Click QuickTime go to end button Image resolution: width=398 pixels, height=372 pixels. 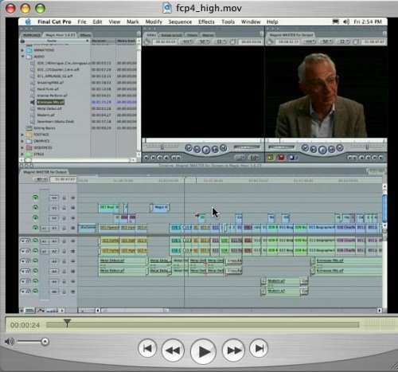tap(259, 348)
